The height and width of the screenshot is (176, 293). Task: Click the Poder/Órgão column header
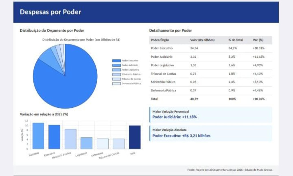(160, 40)
